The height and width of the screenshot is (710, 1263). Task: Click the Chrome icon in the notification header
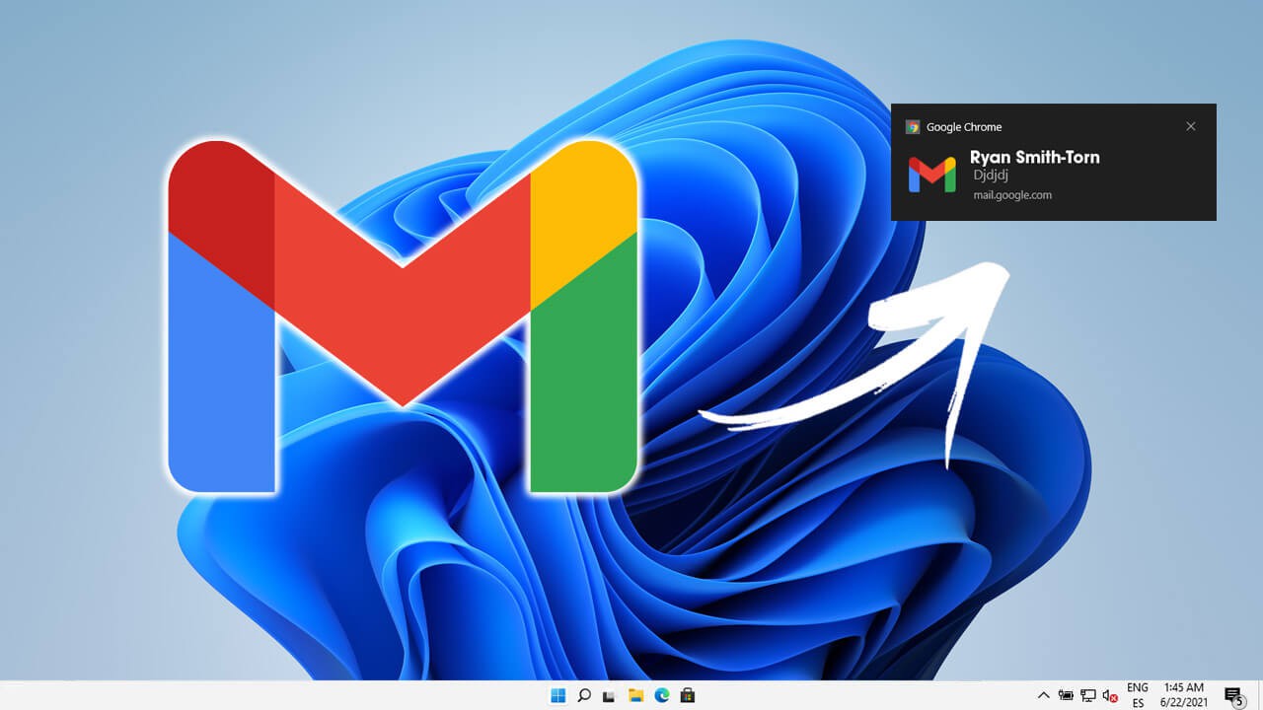[913, 127]
